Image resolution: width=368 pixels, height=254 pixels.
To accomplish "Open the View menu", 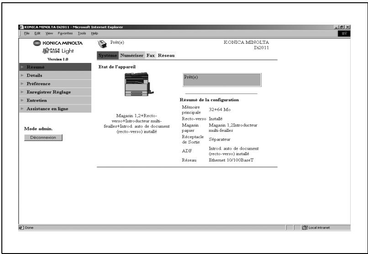I will (49, 33).
